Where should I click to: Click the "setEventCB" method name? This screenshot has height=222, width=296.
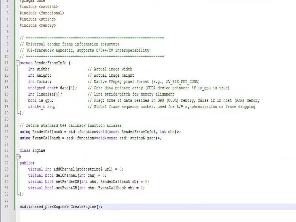[x=66, y=188]
